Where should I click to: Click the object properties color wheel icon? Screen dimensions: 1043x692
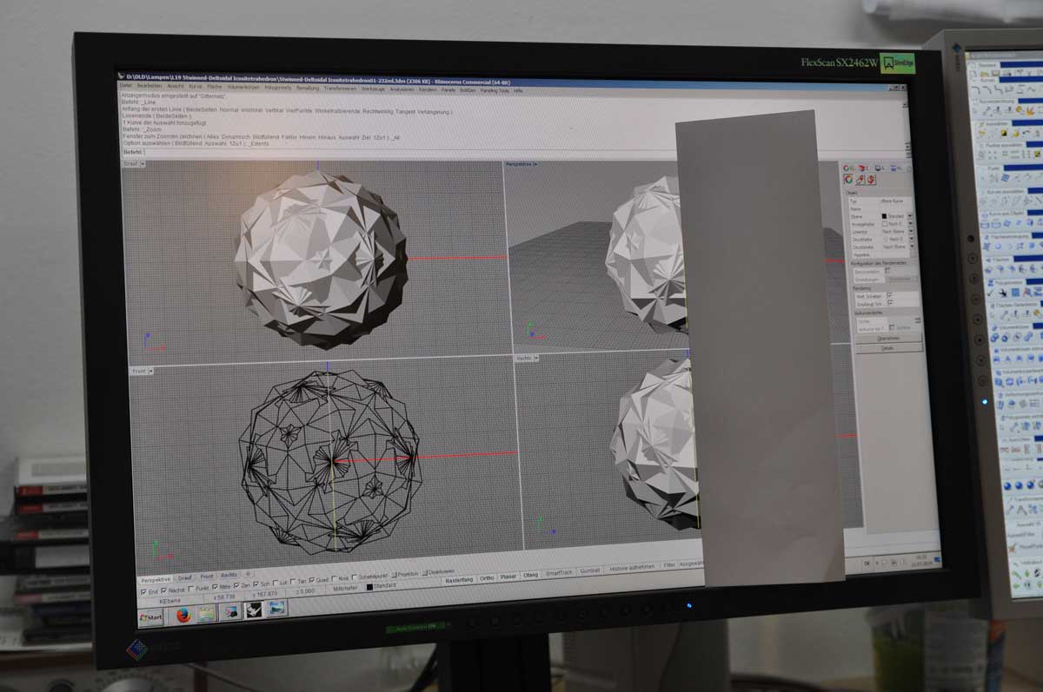click(x=848, y=179)
